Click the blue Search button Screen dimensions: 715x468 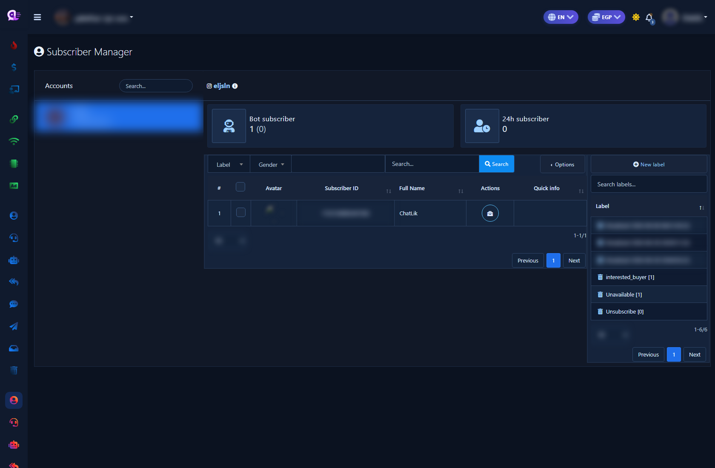tap(497, 164)
